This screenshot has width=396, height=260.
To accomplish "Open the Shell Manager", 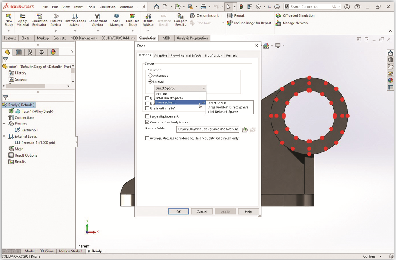I will (x=116, y=20).
